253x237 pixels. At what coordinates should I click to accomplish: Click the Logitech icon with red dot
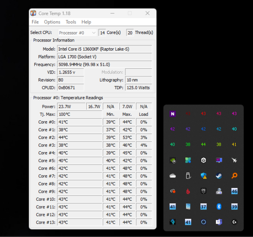(173, 191)
